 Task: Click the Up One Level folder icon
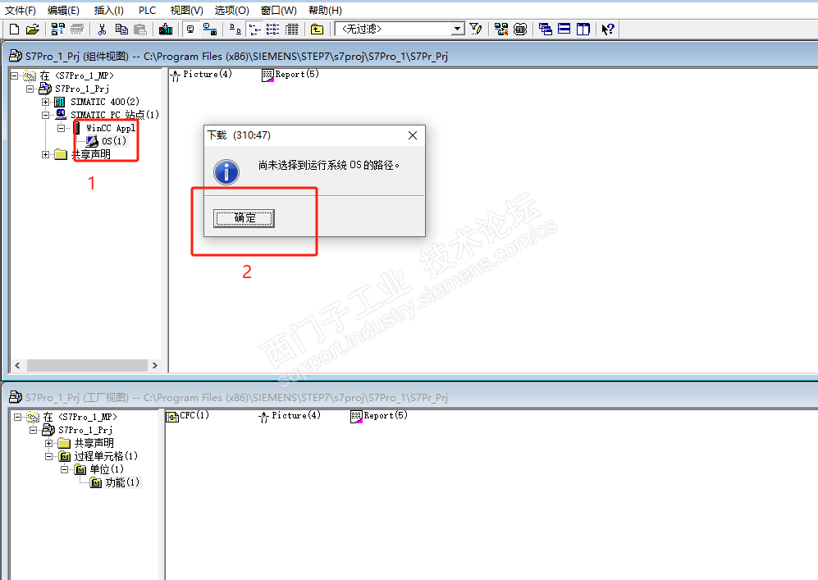pos(317,30)
